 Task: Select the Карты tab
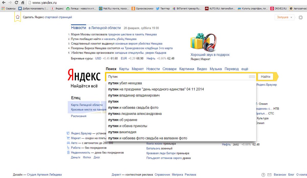(124, 69)
